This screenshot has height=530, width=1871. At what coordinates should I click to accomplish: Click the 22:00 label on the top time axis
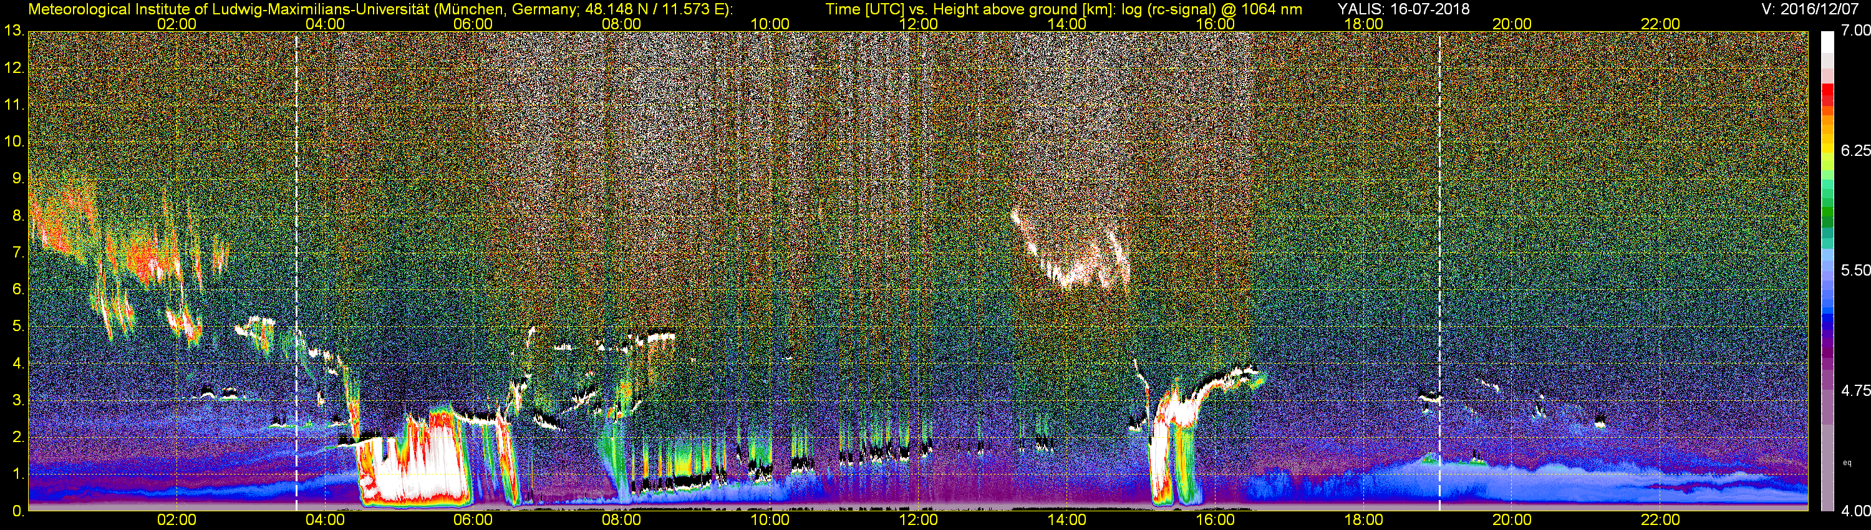[1660, 24]
